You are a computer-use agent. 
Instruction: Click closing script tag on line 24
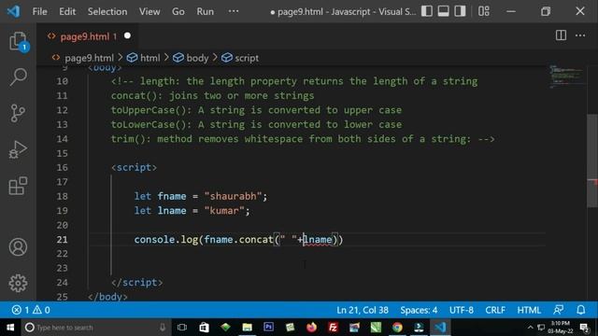(x=137, y=282)
